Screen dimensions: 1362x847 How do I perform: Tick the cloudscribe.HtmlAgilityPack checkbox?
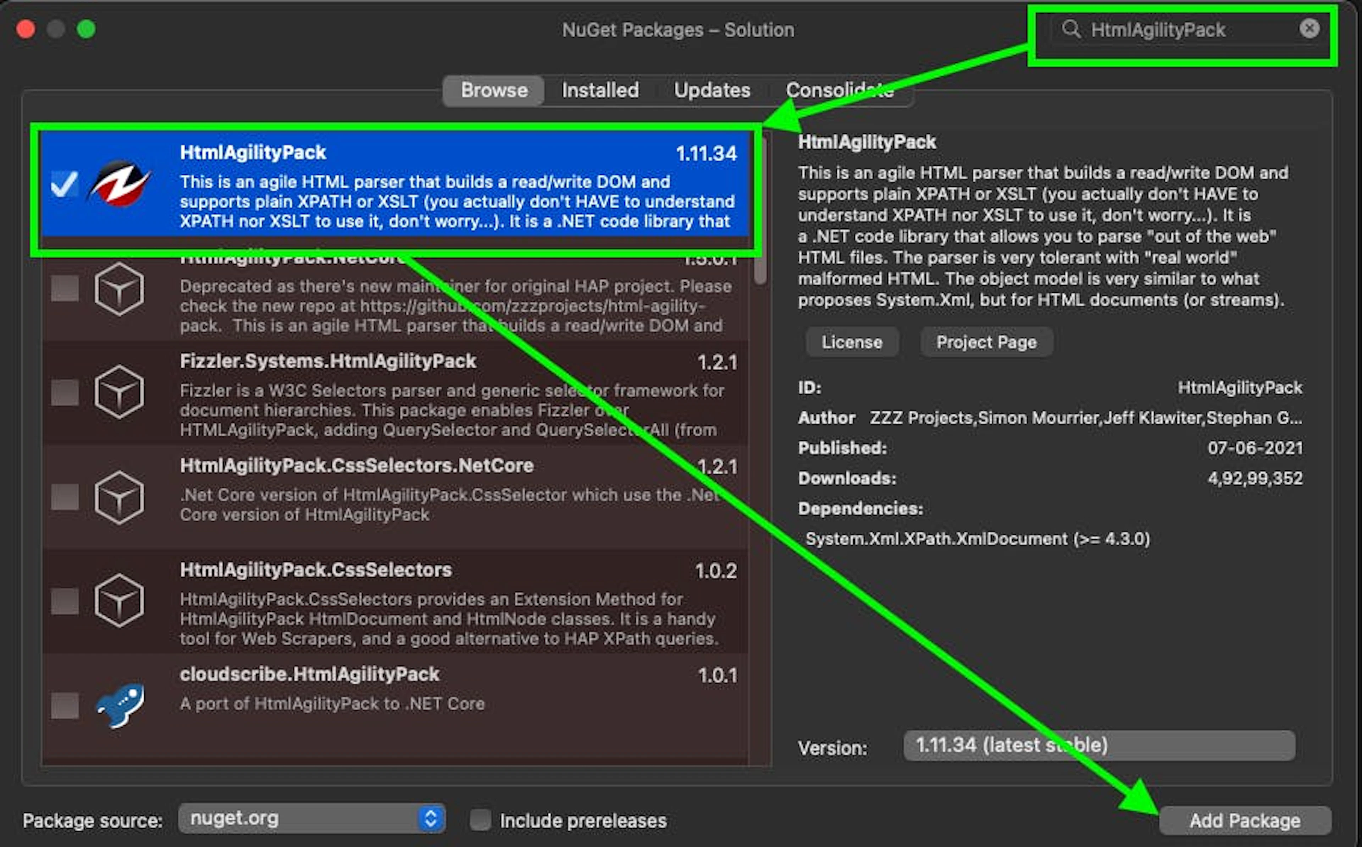coord(65,705)
